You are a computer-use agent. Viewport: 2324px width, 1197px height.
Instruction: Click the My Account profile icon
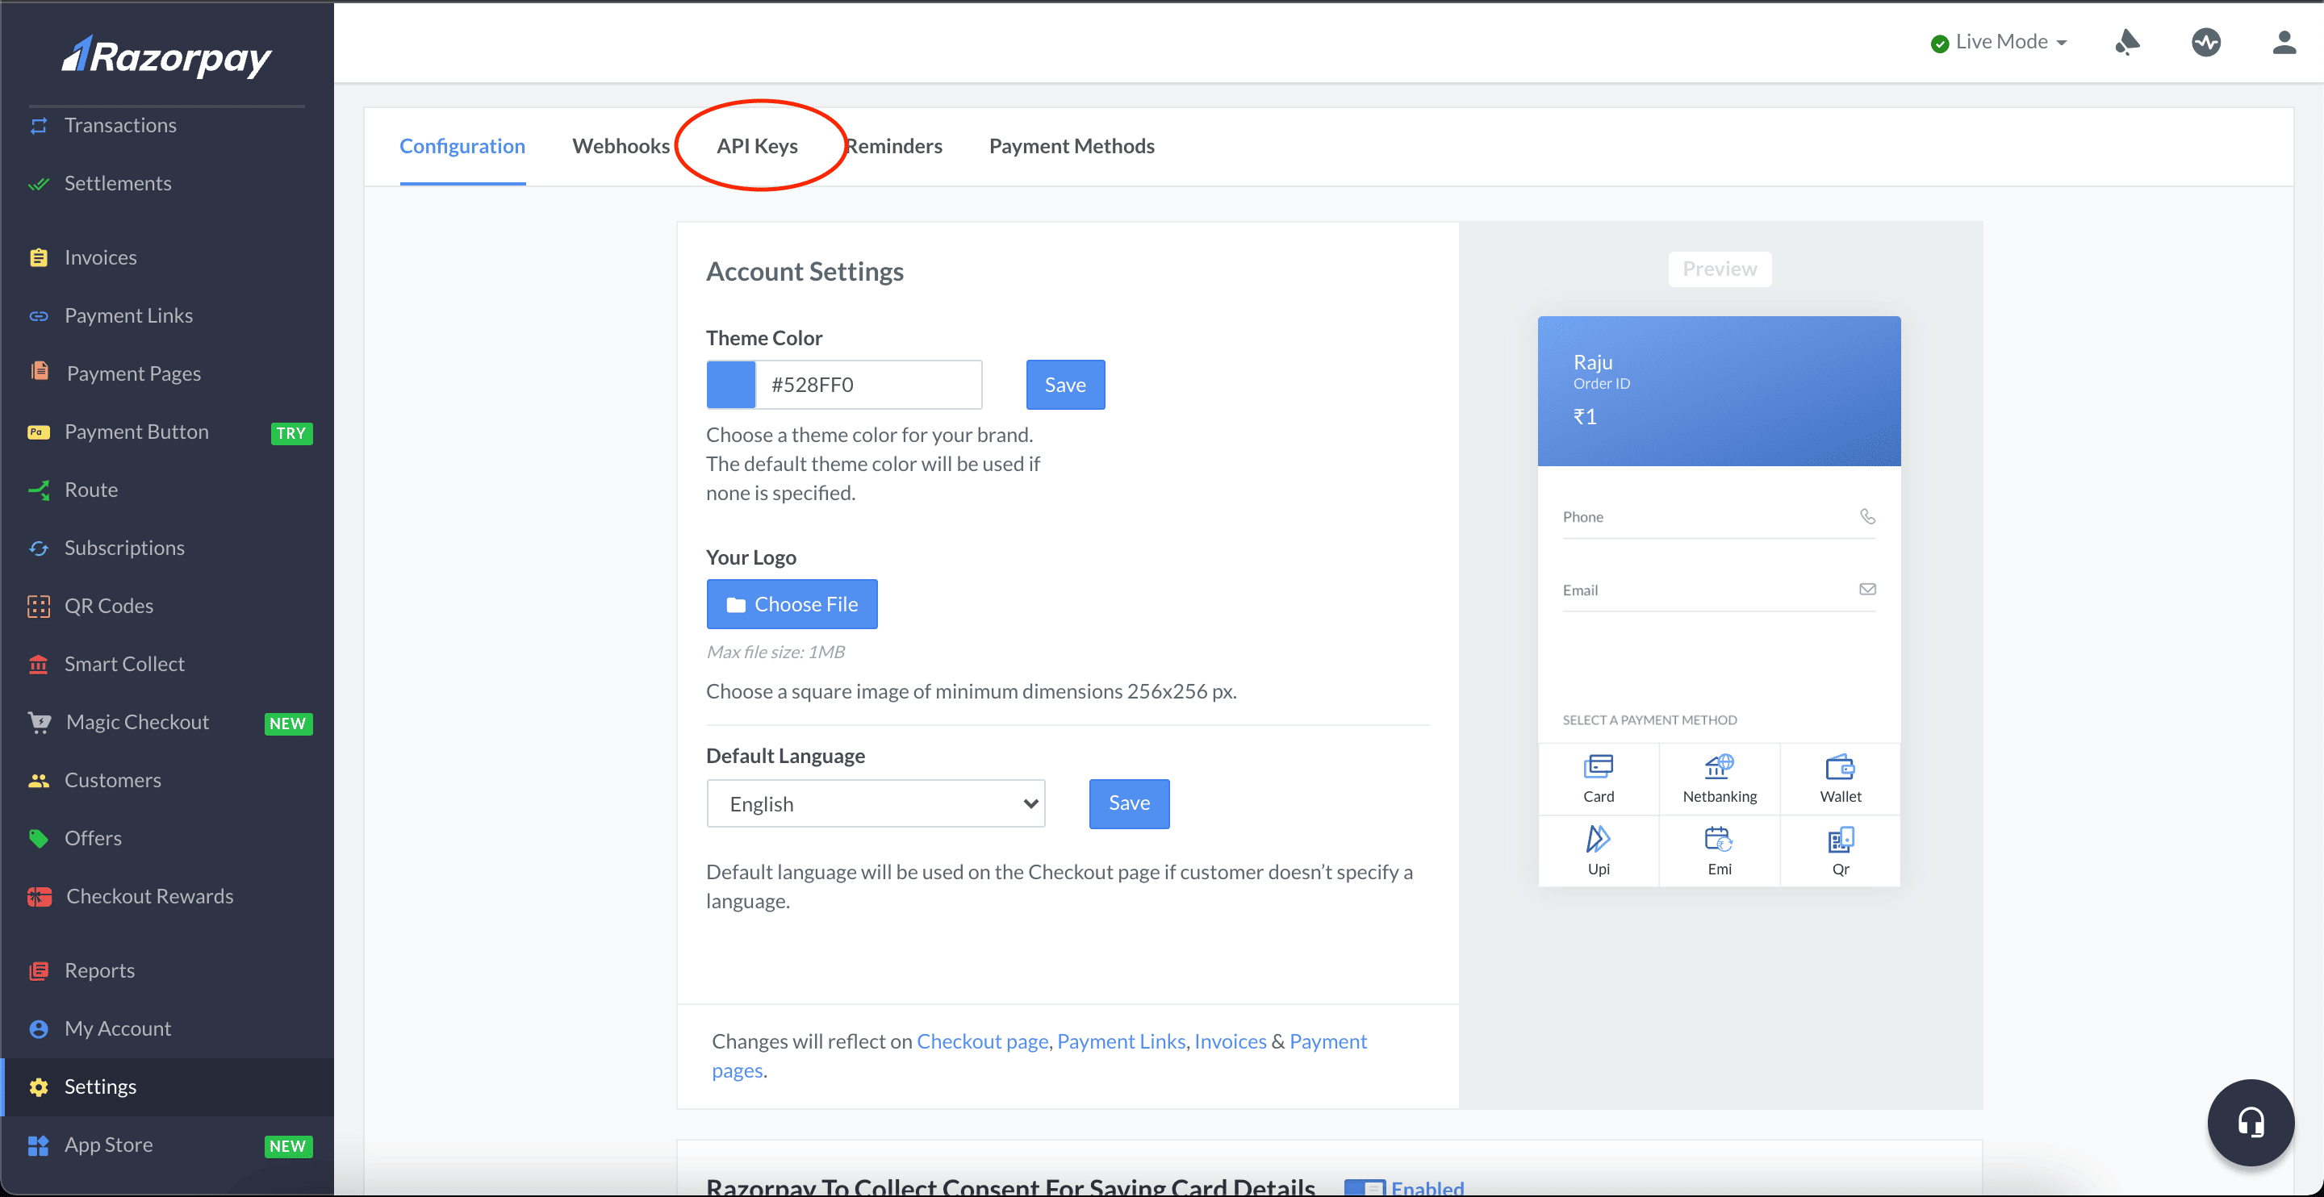click(x=38, y=1029)
